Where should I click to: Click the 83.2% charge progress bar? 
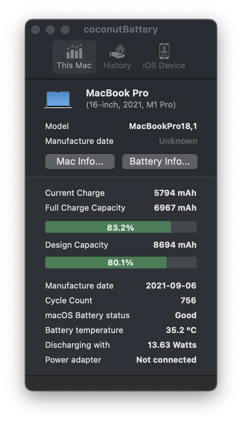coord(121,227)
